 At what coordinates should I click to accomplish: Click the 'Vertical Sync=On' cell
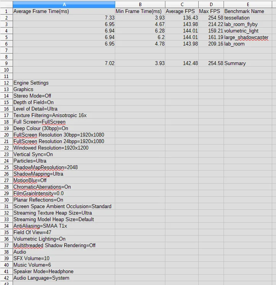coord(64,154)
